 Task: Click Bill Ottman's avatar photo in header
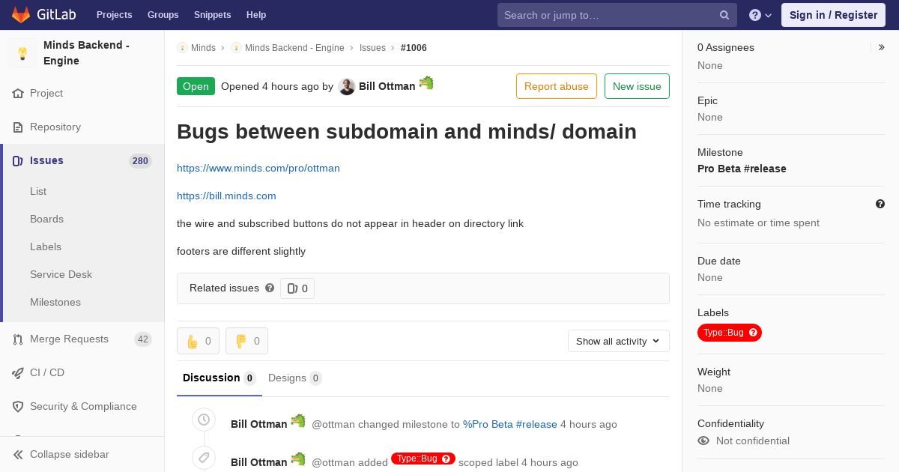(x=346, y=87)
